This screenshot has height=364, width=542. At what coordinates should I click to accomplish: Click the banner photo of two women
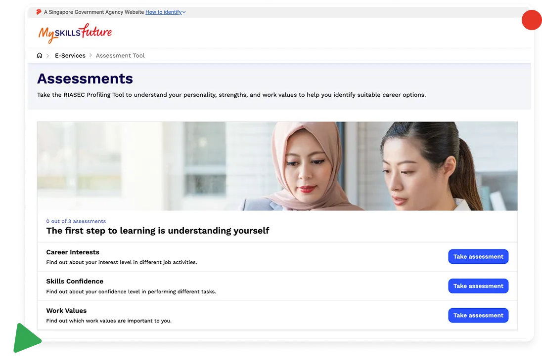pos(277,166)
